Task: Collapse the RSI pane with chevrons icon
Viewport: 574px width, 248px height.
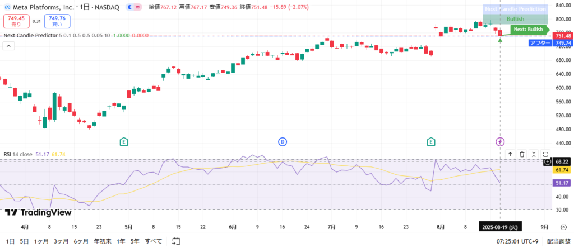Action: 534,154
